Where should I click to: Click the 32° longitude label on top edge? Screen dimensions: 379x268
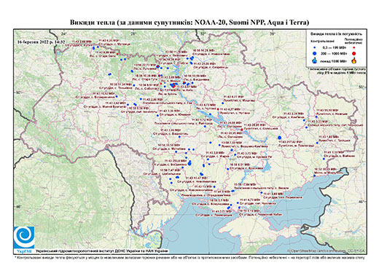click(203, 33)
